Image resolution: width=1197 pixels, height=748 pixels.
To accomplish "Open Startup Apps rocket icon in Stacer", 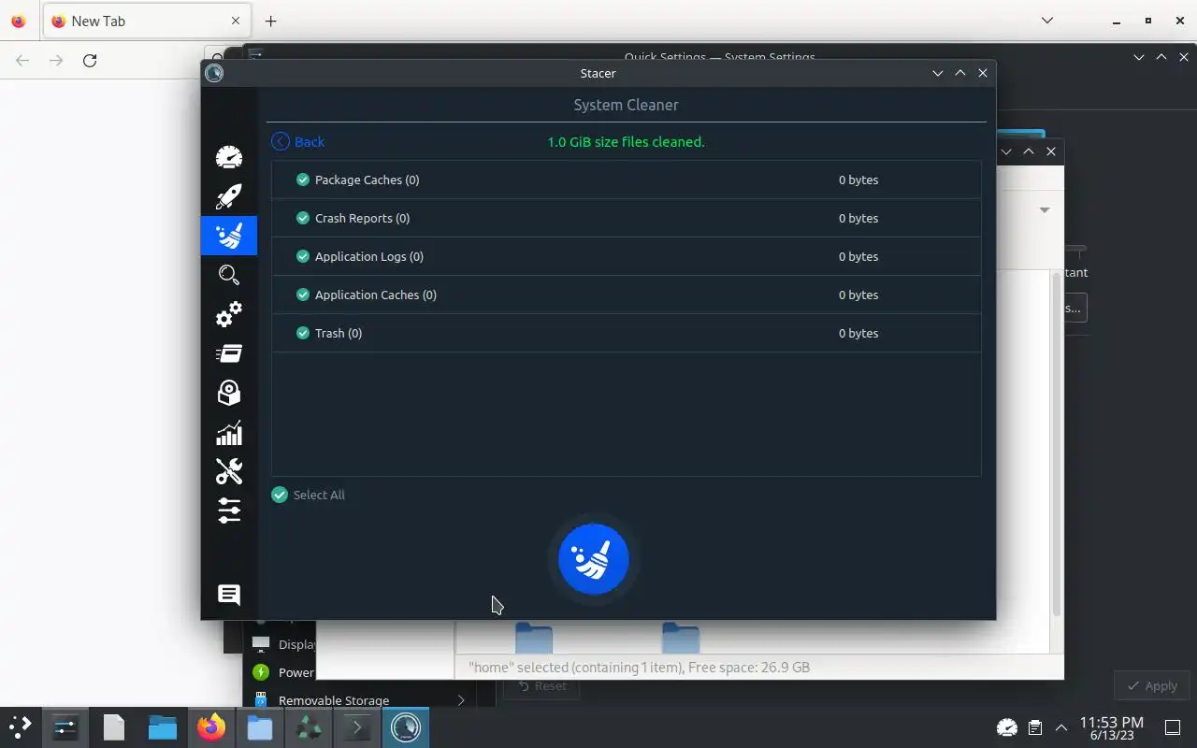I will (x=229, y=196).
